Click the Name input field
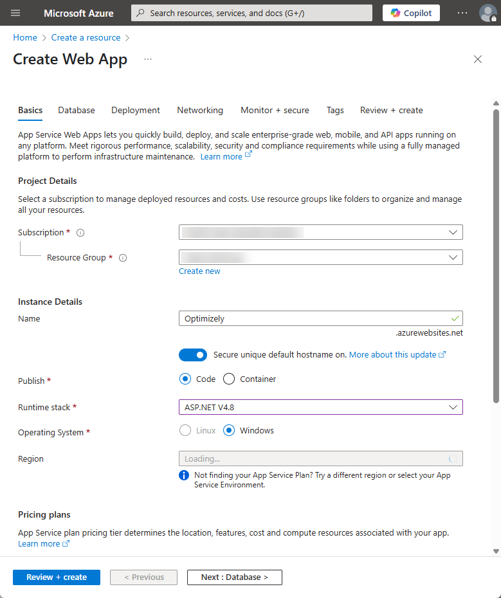This screenshot has width=501, height=598. (x=320, y=318)
